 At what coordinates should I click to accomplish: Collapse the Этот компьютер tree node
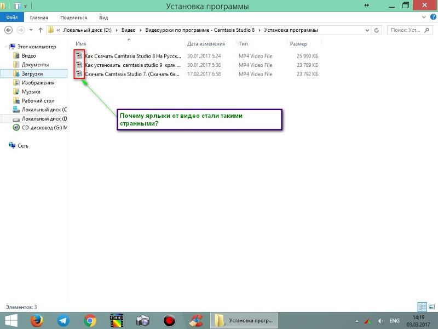5,47
